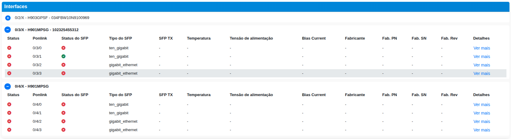Click red status icon for ponlink 0/3/0
The height and width of the screenshot is (139, 511).
[x=9, y=48]
